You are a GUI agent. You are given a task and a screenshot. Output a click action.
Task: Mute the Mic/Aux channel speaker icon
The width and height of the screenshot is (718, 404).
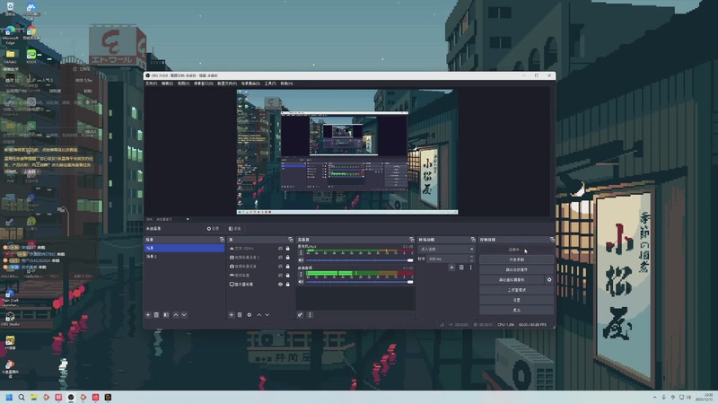301,260
